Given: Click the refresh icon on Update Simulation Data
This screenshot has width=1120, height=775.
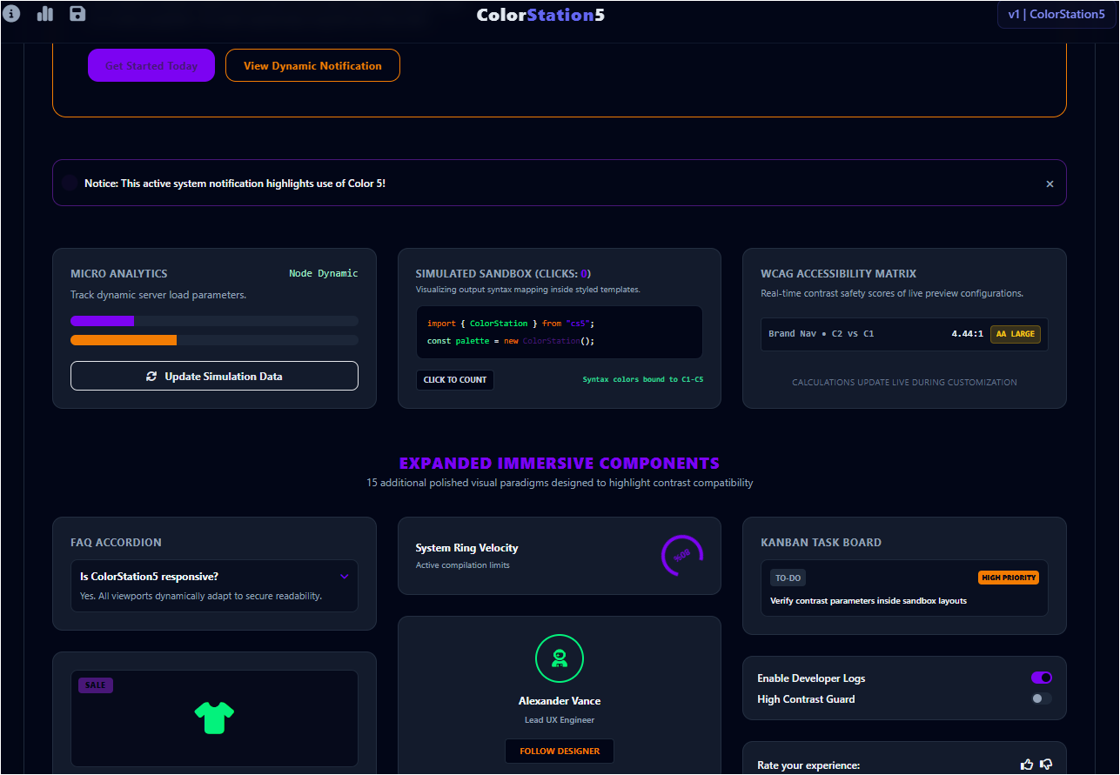Looking at the screenshot, I should click(x=151, y=377).
